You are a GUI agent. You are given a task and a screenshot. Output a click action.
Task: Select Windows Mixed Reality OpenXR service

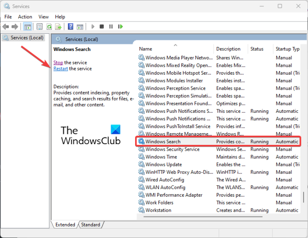(219, 65)
